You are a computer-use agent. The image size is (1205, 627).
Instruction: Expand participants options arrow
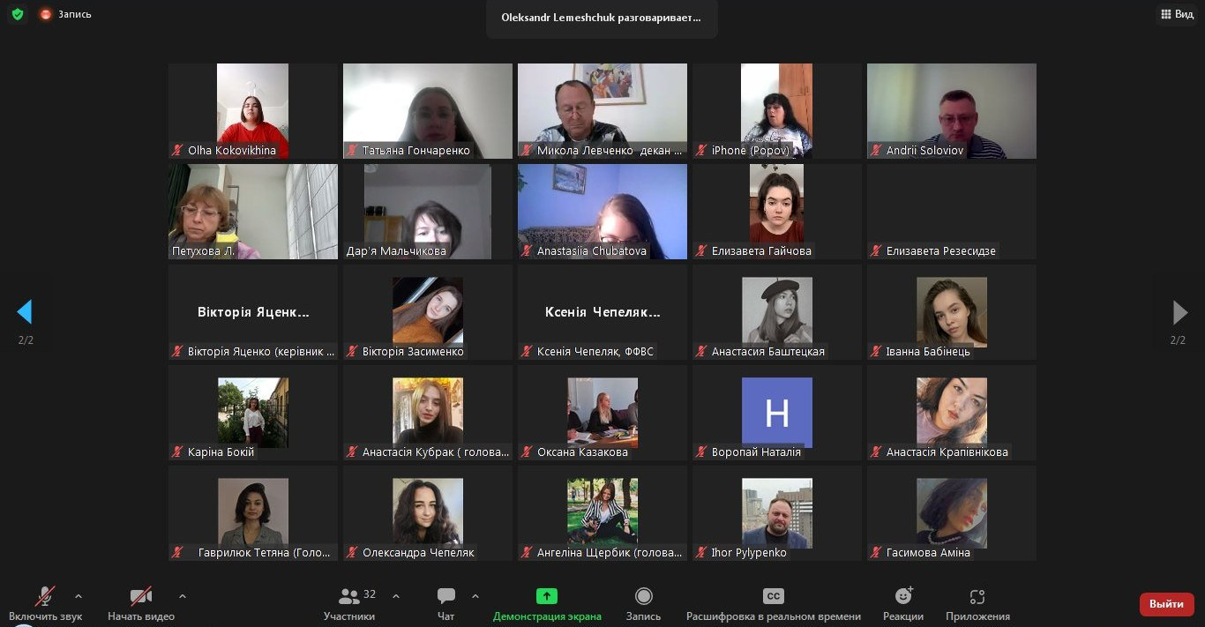(x=395, y=596)
